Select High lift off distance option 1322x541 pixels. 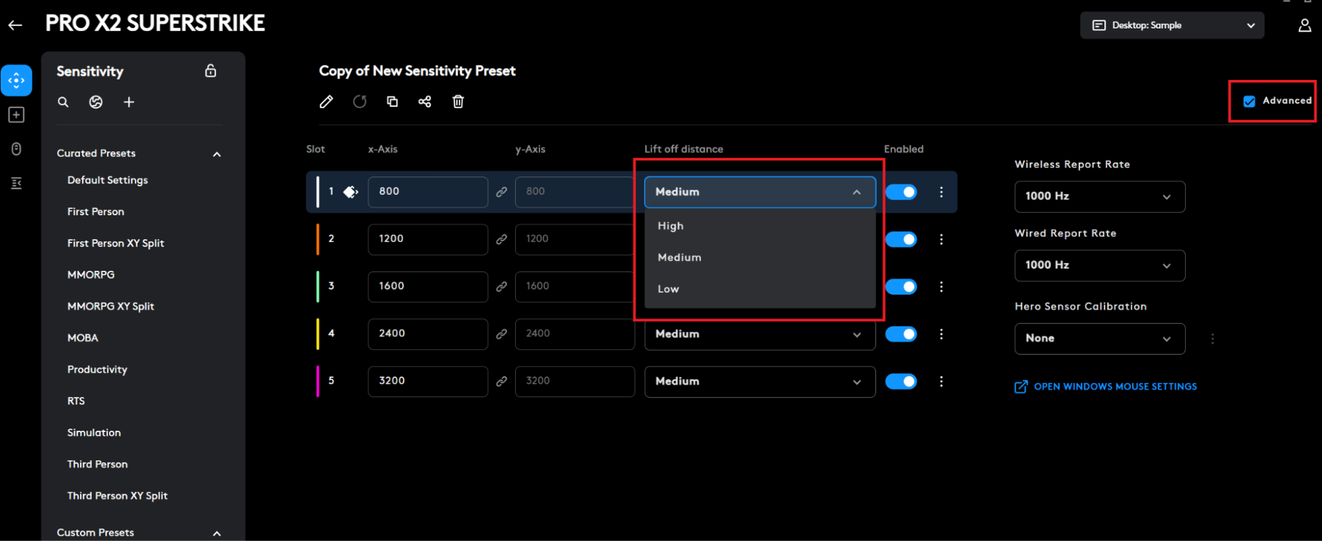(671, 226)
